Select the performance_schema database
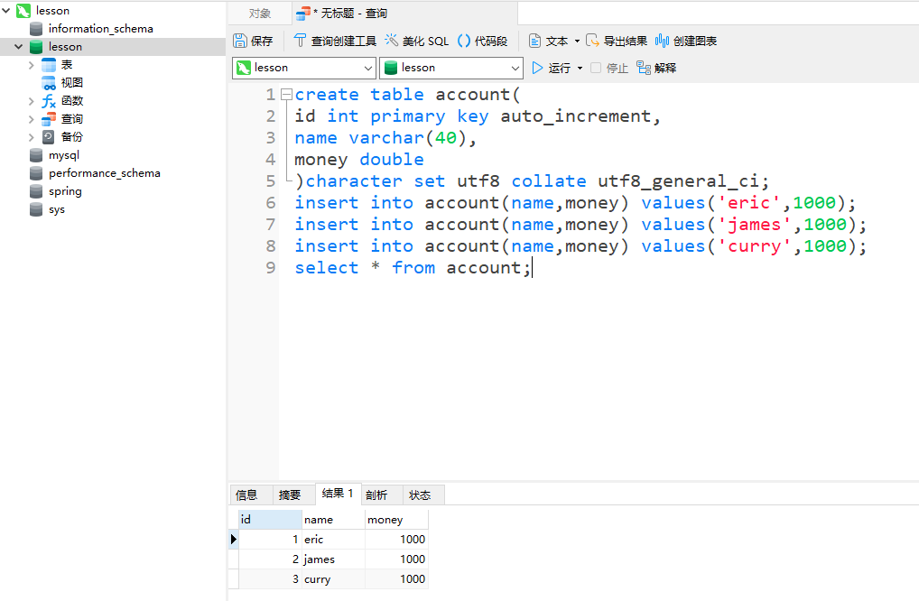Screen dimensions: 919x601 (x=105, y=173)
